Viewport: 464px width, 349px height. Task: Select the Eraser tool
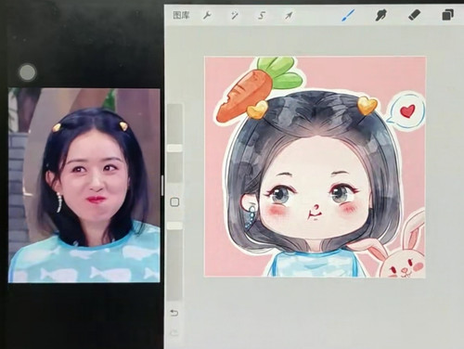coord(414,15)
